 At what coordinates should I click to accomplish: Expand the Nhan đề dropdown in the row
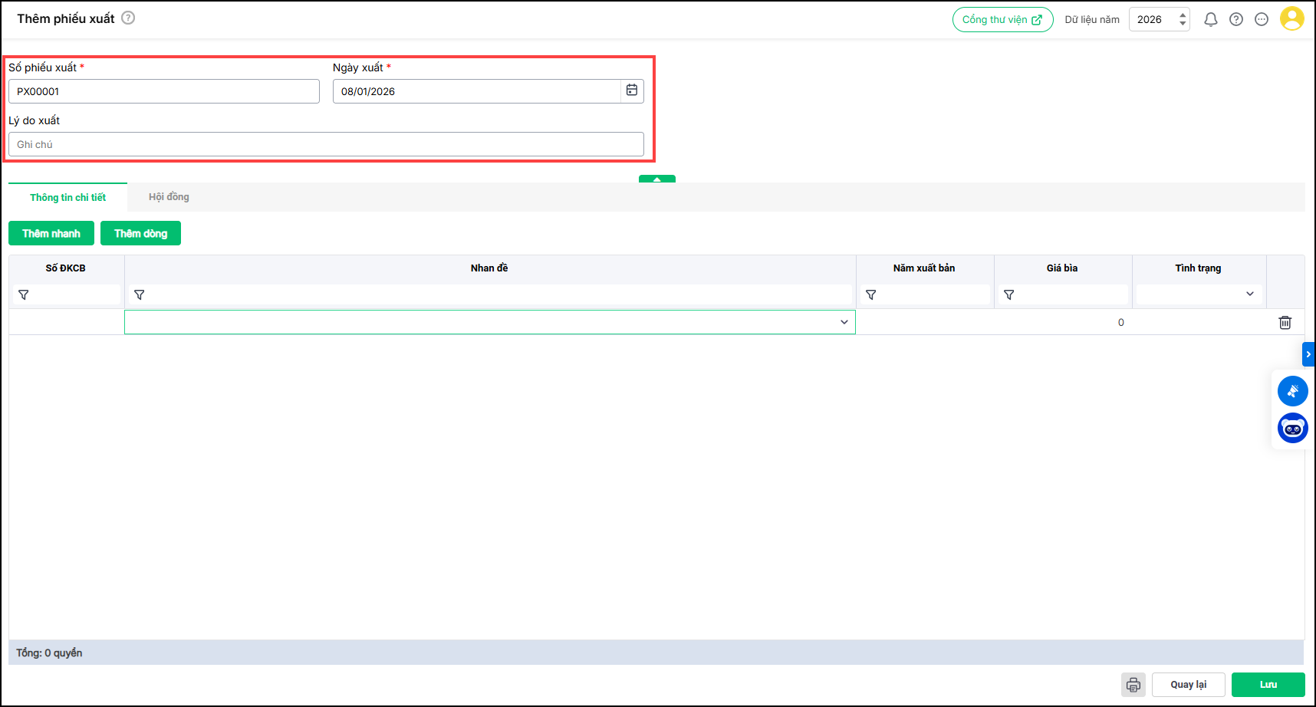click(x=844, y=322)
